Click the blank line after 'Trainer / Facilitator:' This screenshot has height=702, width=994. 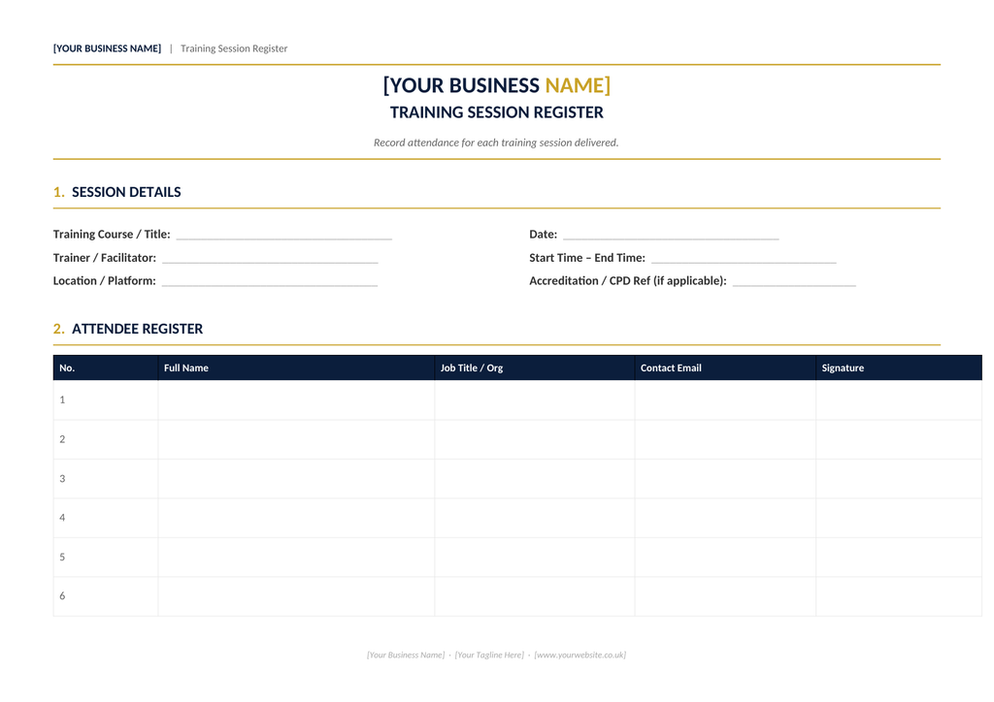[x=270, y=260]
